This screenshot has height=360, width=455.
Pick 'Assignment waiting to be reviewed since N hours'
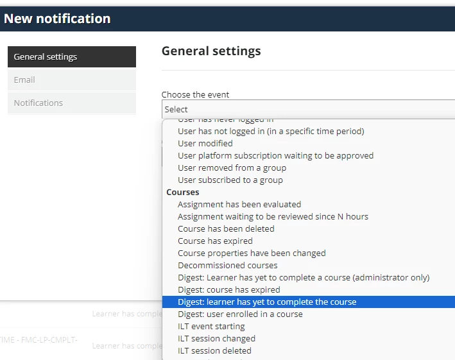tap(273, 217)
